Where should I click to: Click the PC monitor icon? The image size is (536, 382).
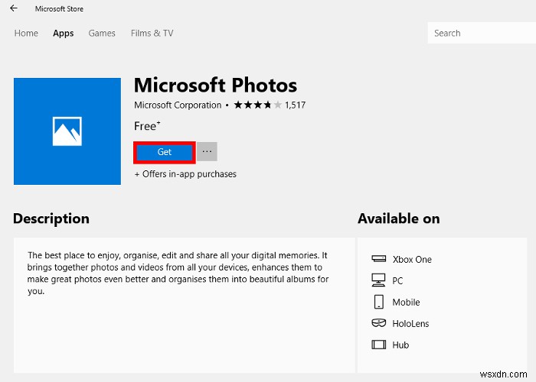(x=378, y=280)
